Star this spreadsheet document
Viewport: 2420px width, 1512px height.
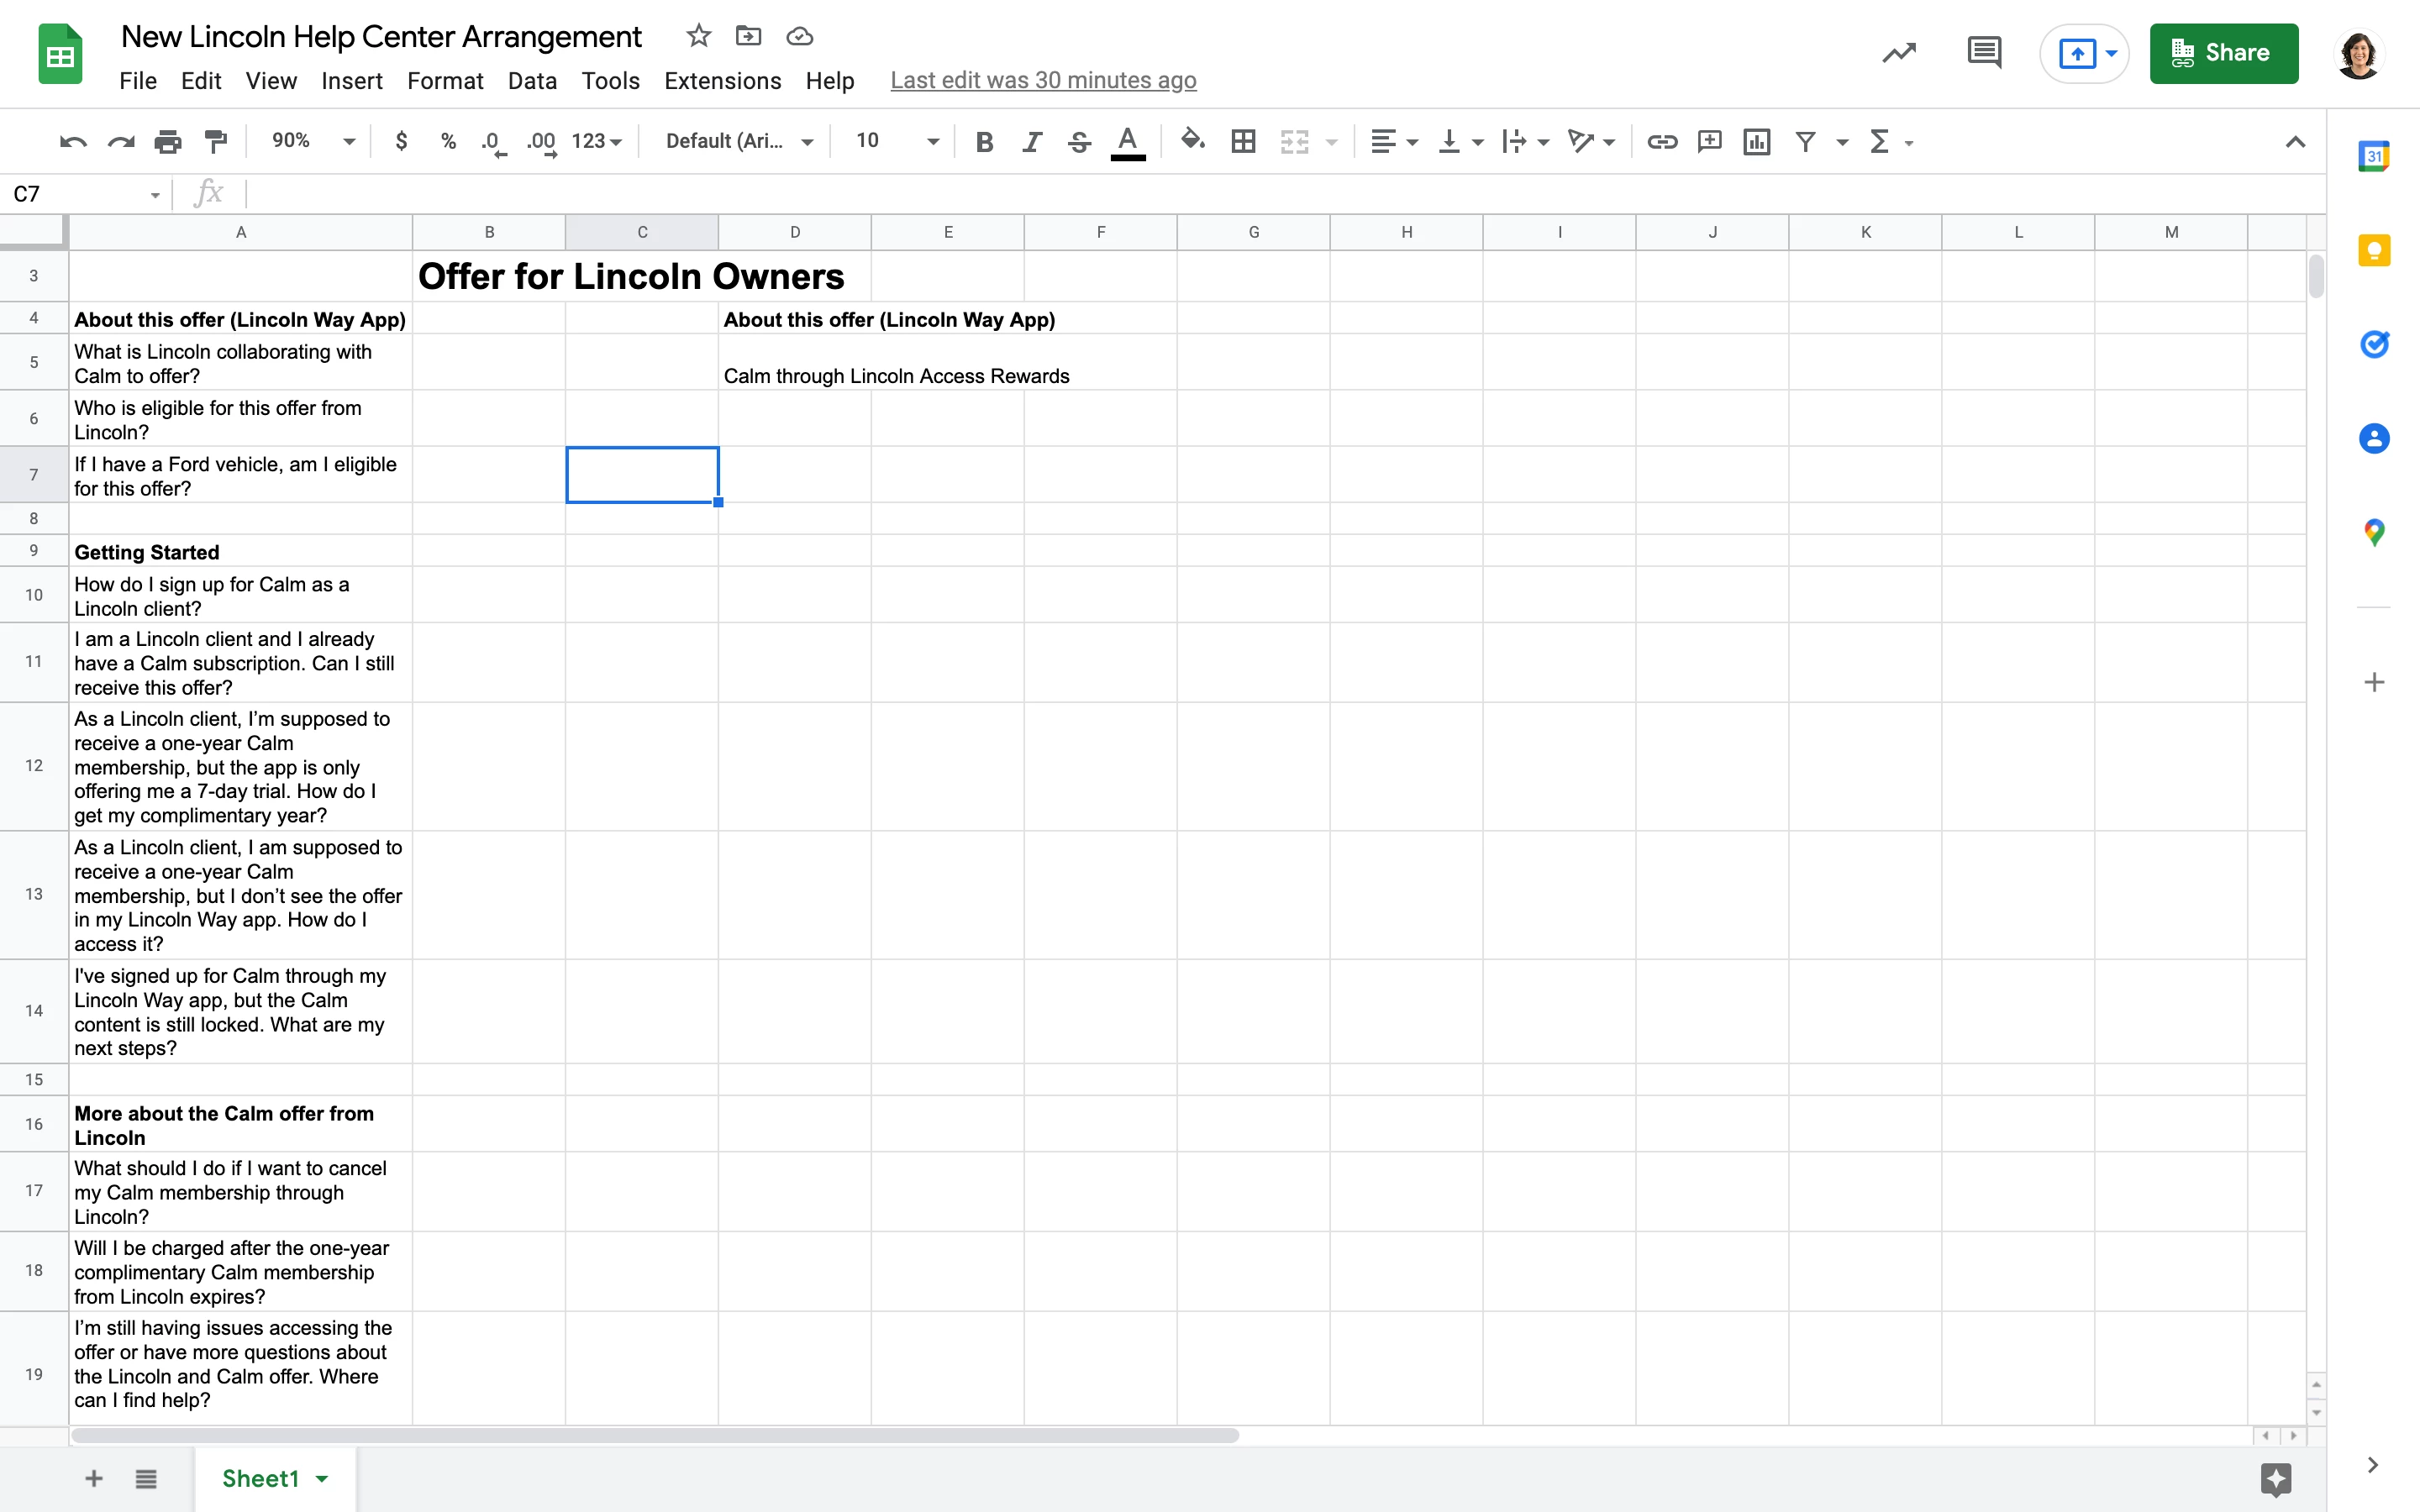pos(698,37)
